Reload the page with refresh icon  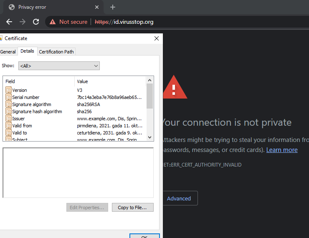click(36, 22)
